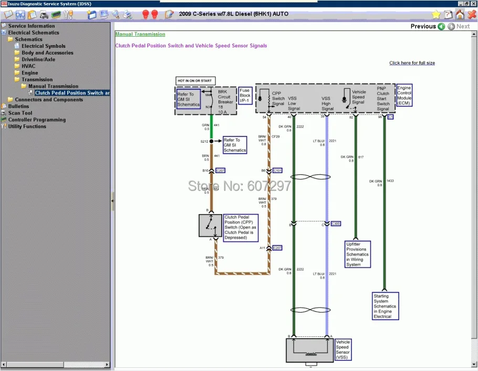
Task: Click the C1 connector label
Action: click(390, 117)
